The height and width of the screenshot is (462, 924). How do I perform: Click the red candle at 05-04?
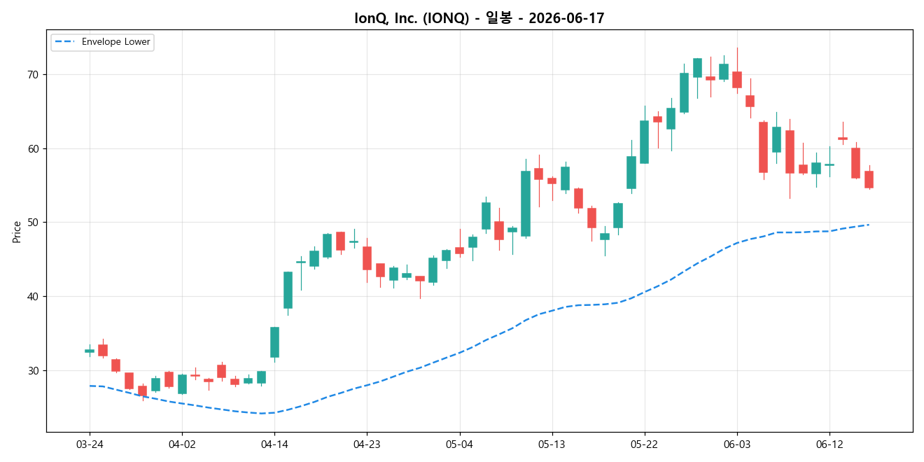coord(459,251)
